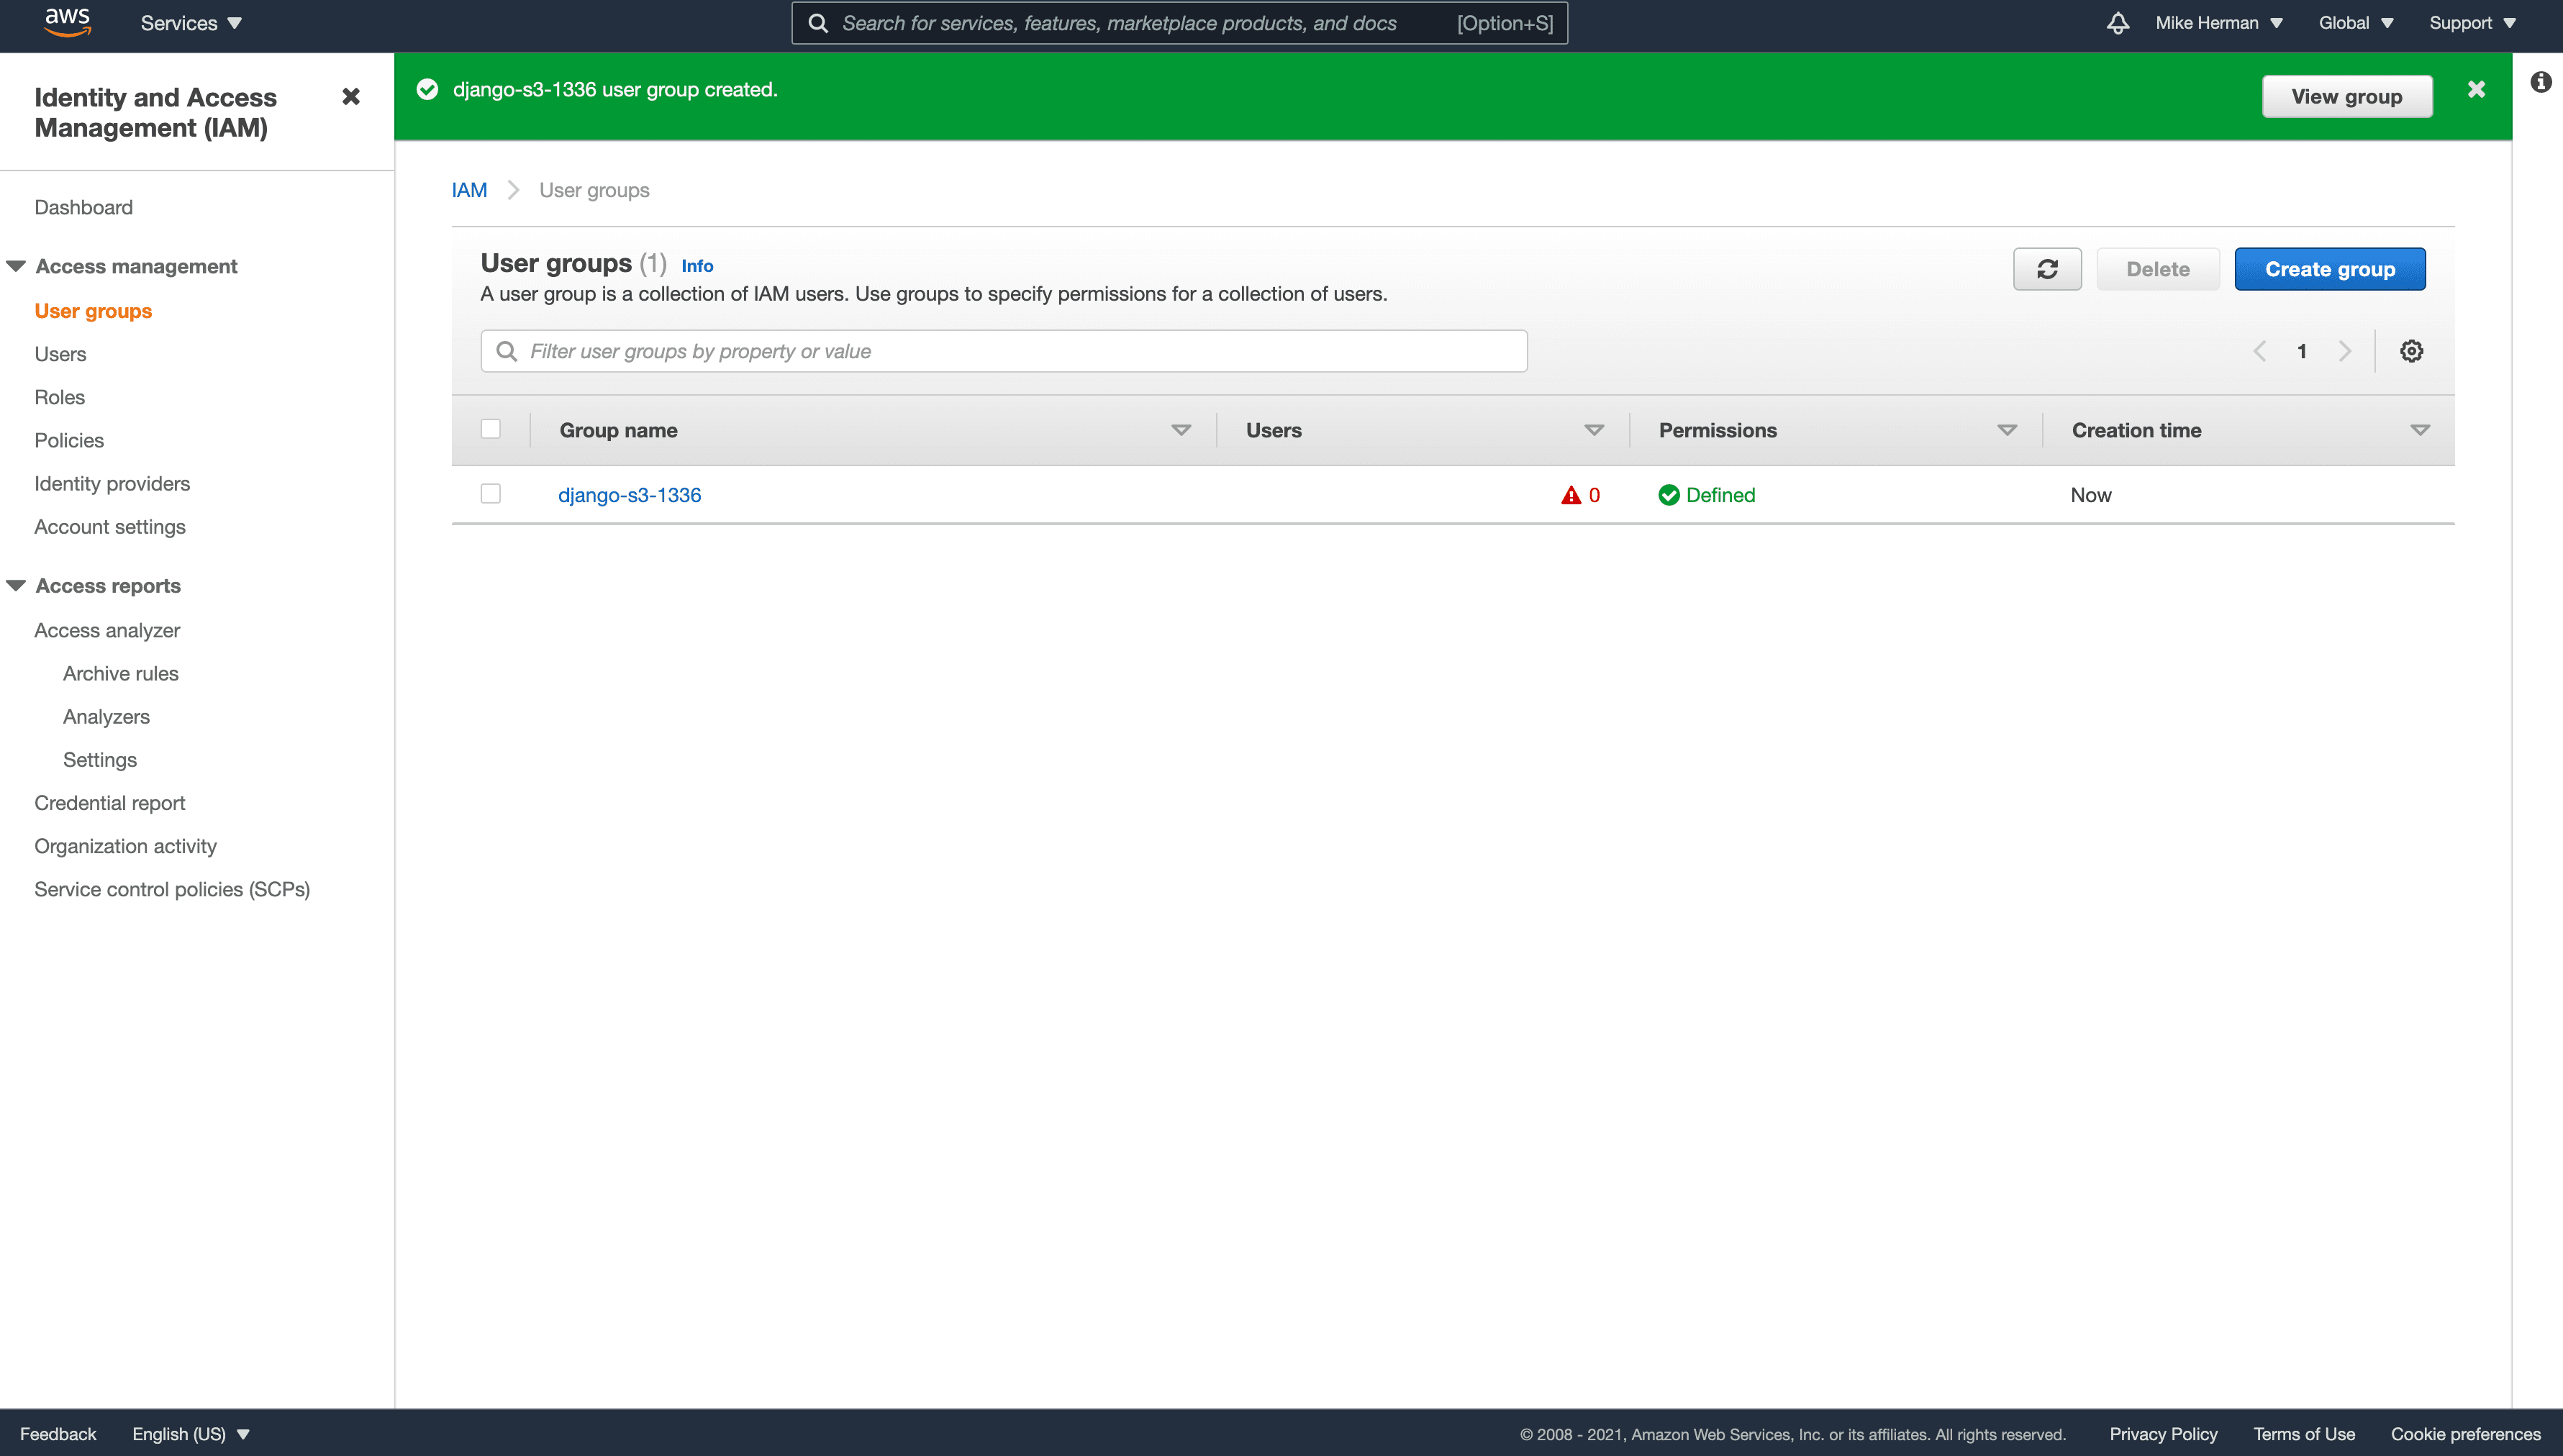The height and width of the screenshot is (1456, 2563).
Task: Open table preferences gear icon
Action: click(x=2411, y=351)
